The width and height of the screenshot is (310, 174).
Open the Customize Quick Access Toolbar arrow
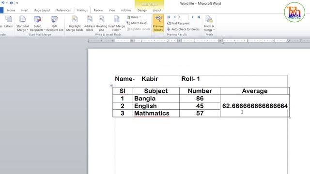pos(17,3)
